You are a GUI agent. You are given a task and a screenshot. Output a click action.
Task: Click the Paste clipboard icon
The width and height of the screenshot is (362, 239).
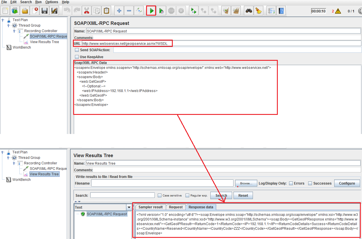tap(106, 11)
